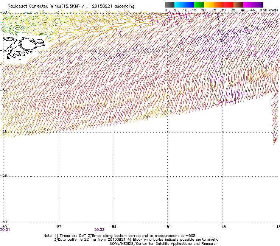Click the red 30-35 knots legend segment
This screenshot has width=280, height=246.
[229, 5]
